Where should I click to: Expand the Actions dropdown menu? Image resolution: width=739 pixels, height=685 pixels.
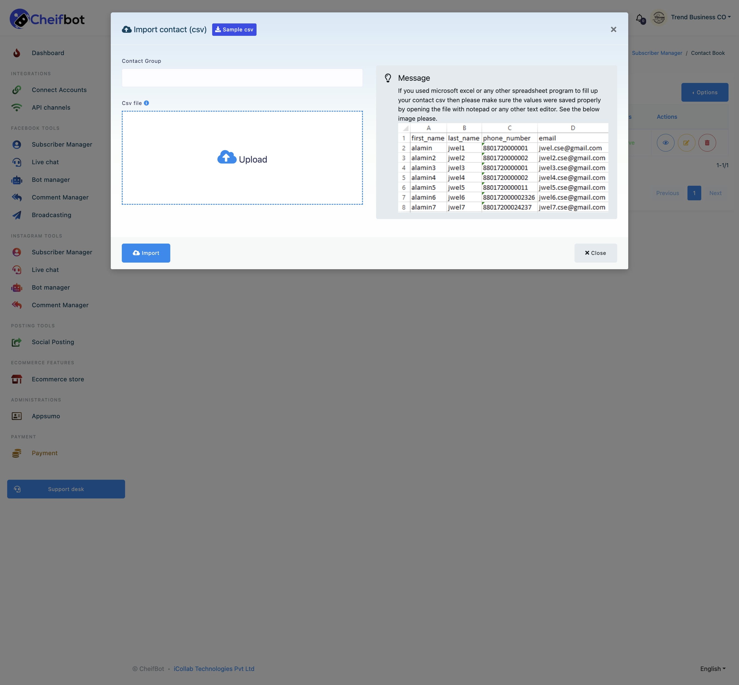click(667, 117)
